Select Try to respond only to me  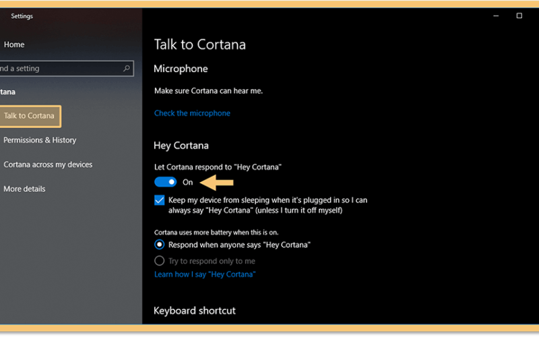(x=159, y=261)
